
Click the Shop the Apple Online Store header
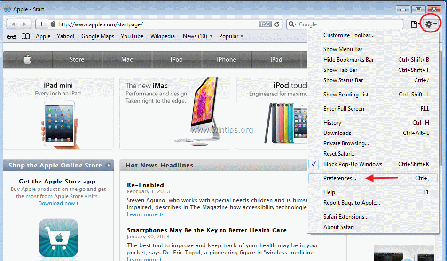pyautogui.click(x=58, y=166)
